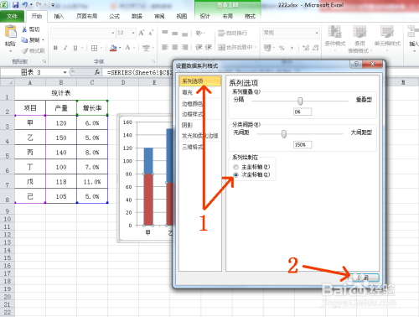Open the number format dropdown

pos(317,33)
